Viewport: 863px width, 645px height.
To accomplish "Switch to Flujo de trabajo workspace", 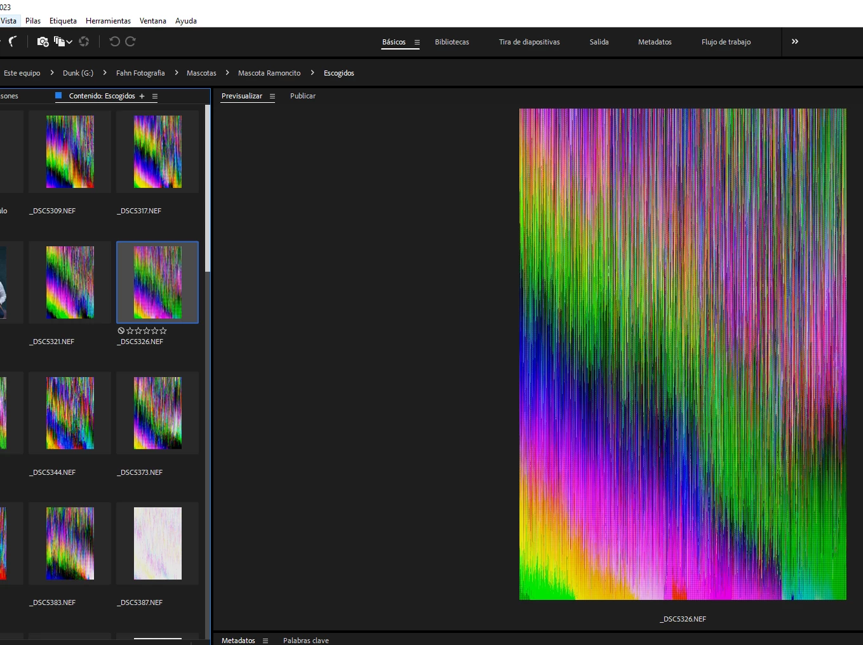I will pos(726,42).
